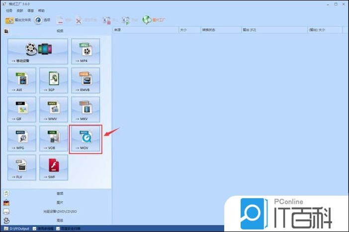Screen dimensions: 349x232
Task: Select the -> WMV conversion icon
Action: (x=54, y=110)
